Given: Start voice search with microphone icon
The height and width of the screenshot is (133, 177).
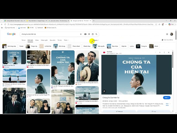Looking at the screenshot, I should coord(89,34).
